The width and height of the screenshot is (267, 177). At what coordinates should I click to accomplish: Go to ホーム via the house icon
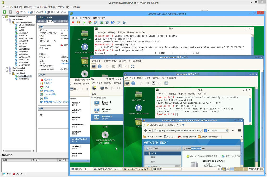point(17,12)
